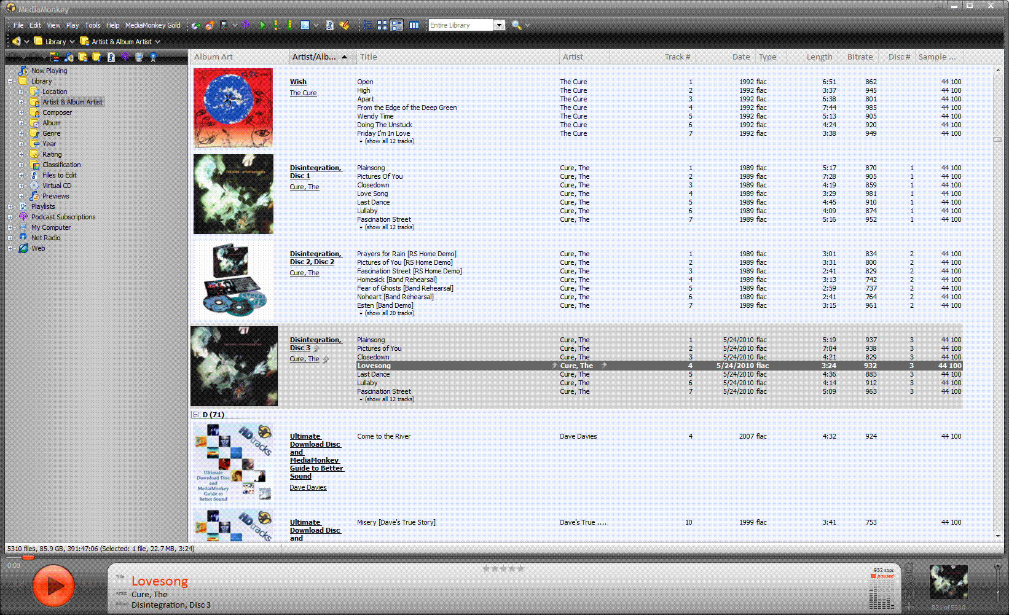The width and height of the screenshot is (1009, 615).
Task: Click the portable device sync icon
Action: pyautogui.click(x=224, y=25)
